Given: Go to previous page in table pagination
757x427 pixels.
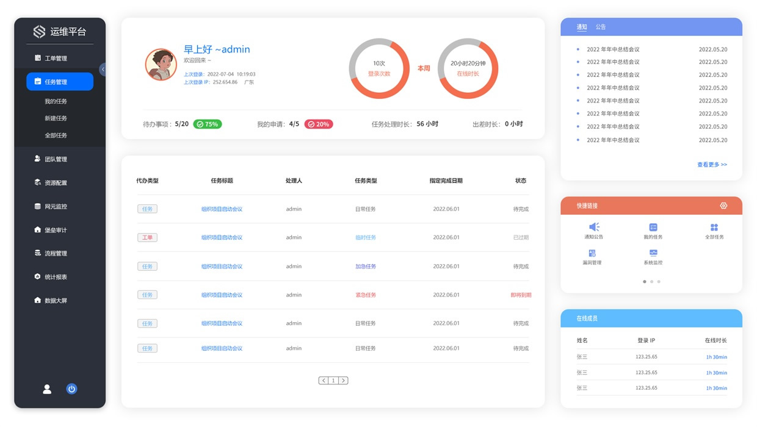Looking at the screenshot, I should (324, 381).
